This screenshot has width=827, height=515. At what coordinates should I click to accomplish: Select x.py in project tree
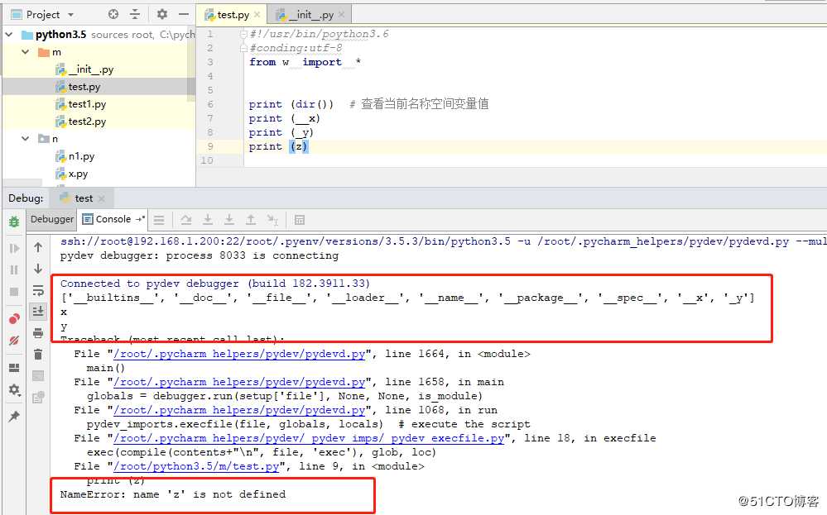pyautogui.click(x=72, y=174)
